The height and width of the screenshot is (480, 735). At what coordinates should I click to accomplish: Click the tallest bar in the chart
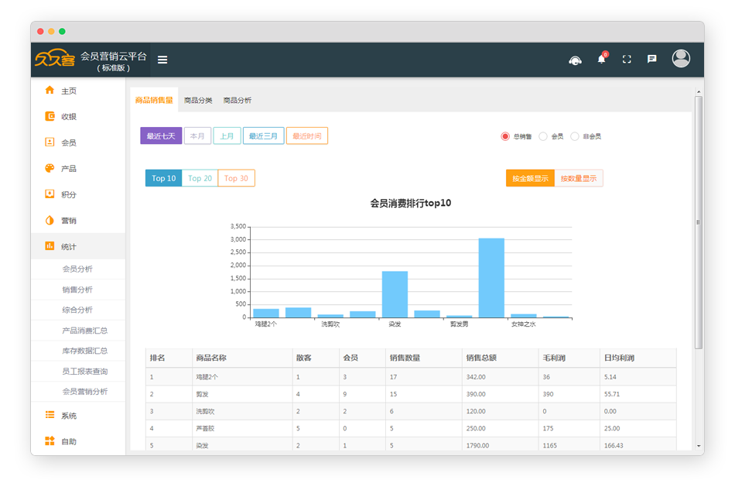tap(491, 277)
